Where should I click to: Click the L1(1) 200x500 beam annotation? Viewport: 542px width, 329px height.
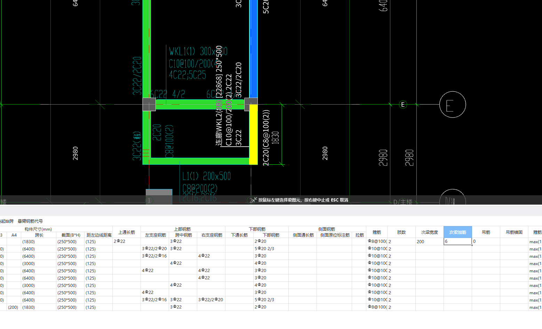[x=206, y=176]
